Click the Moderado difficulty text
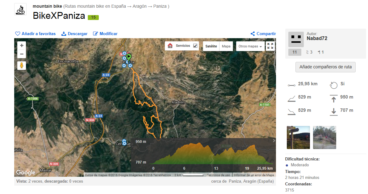 300,165
